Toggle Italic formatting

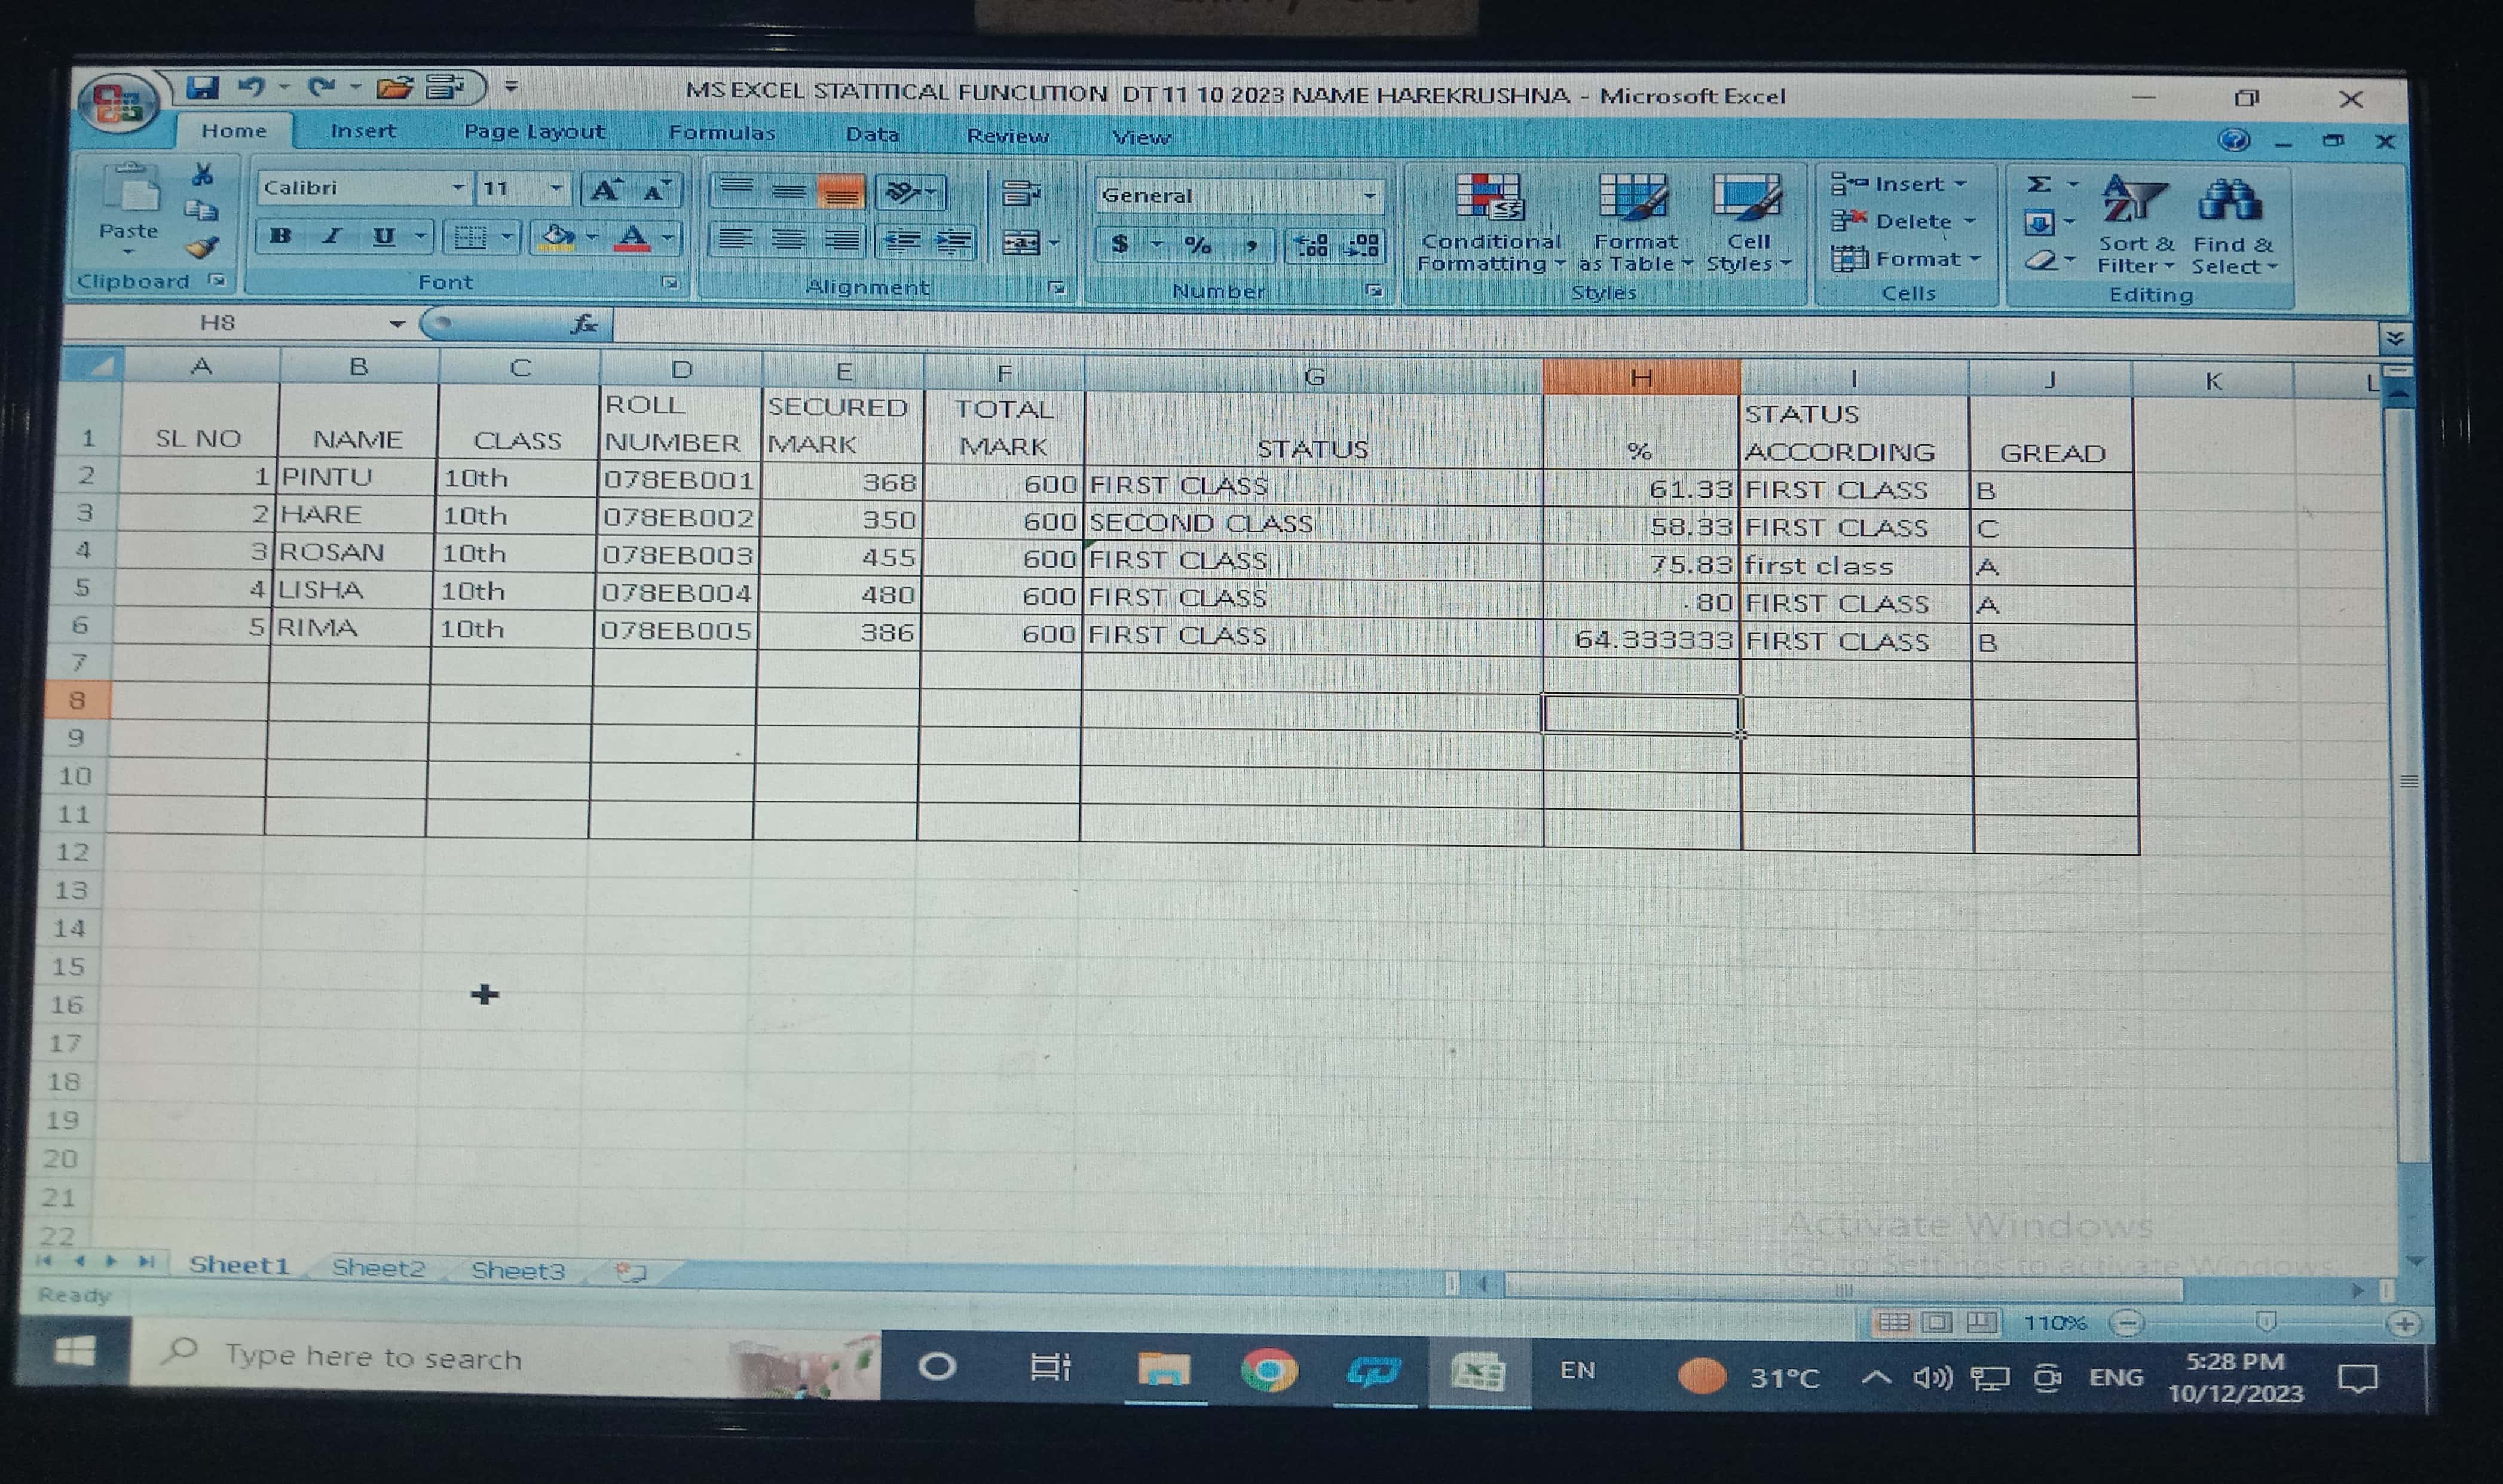(331, 237)
